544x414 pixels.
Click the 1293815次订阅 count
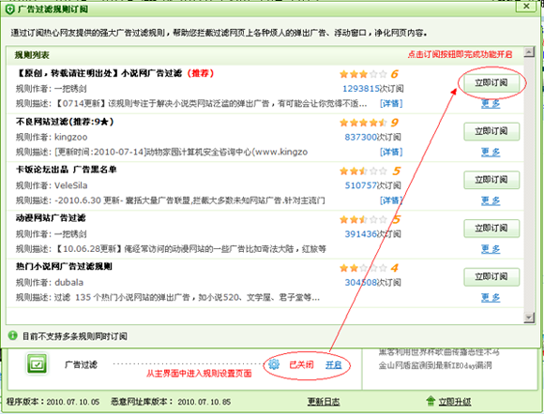tap(373, 89)
